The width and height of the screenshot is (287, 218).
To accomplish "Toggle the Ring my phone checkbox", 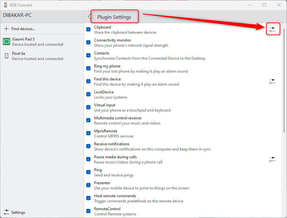I will (89, 68).
